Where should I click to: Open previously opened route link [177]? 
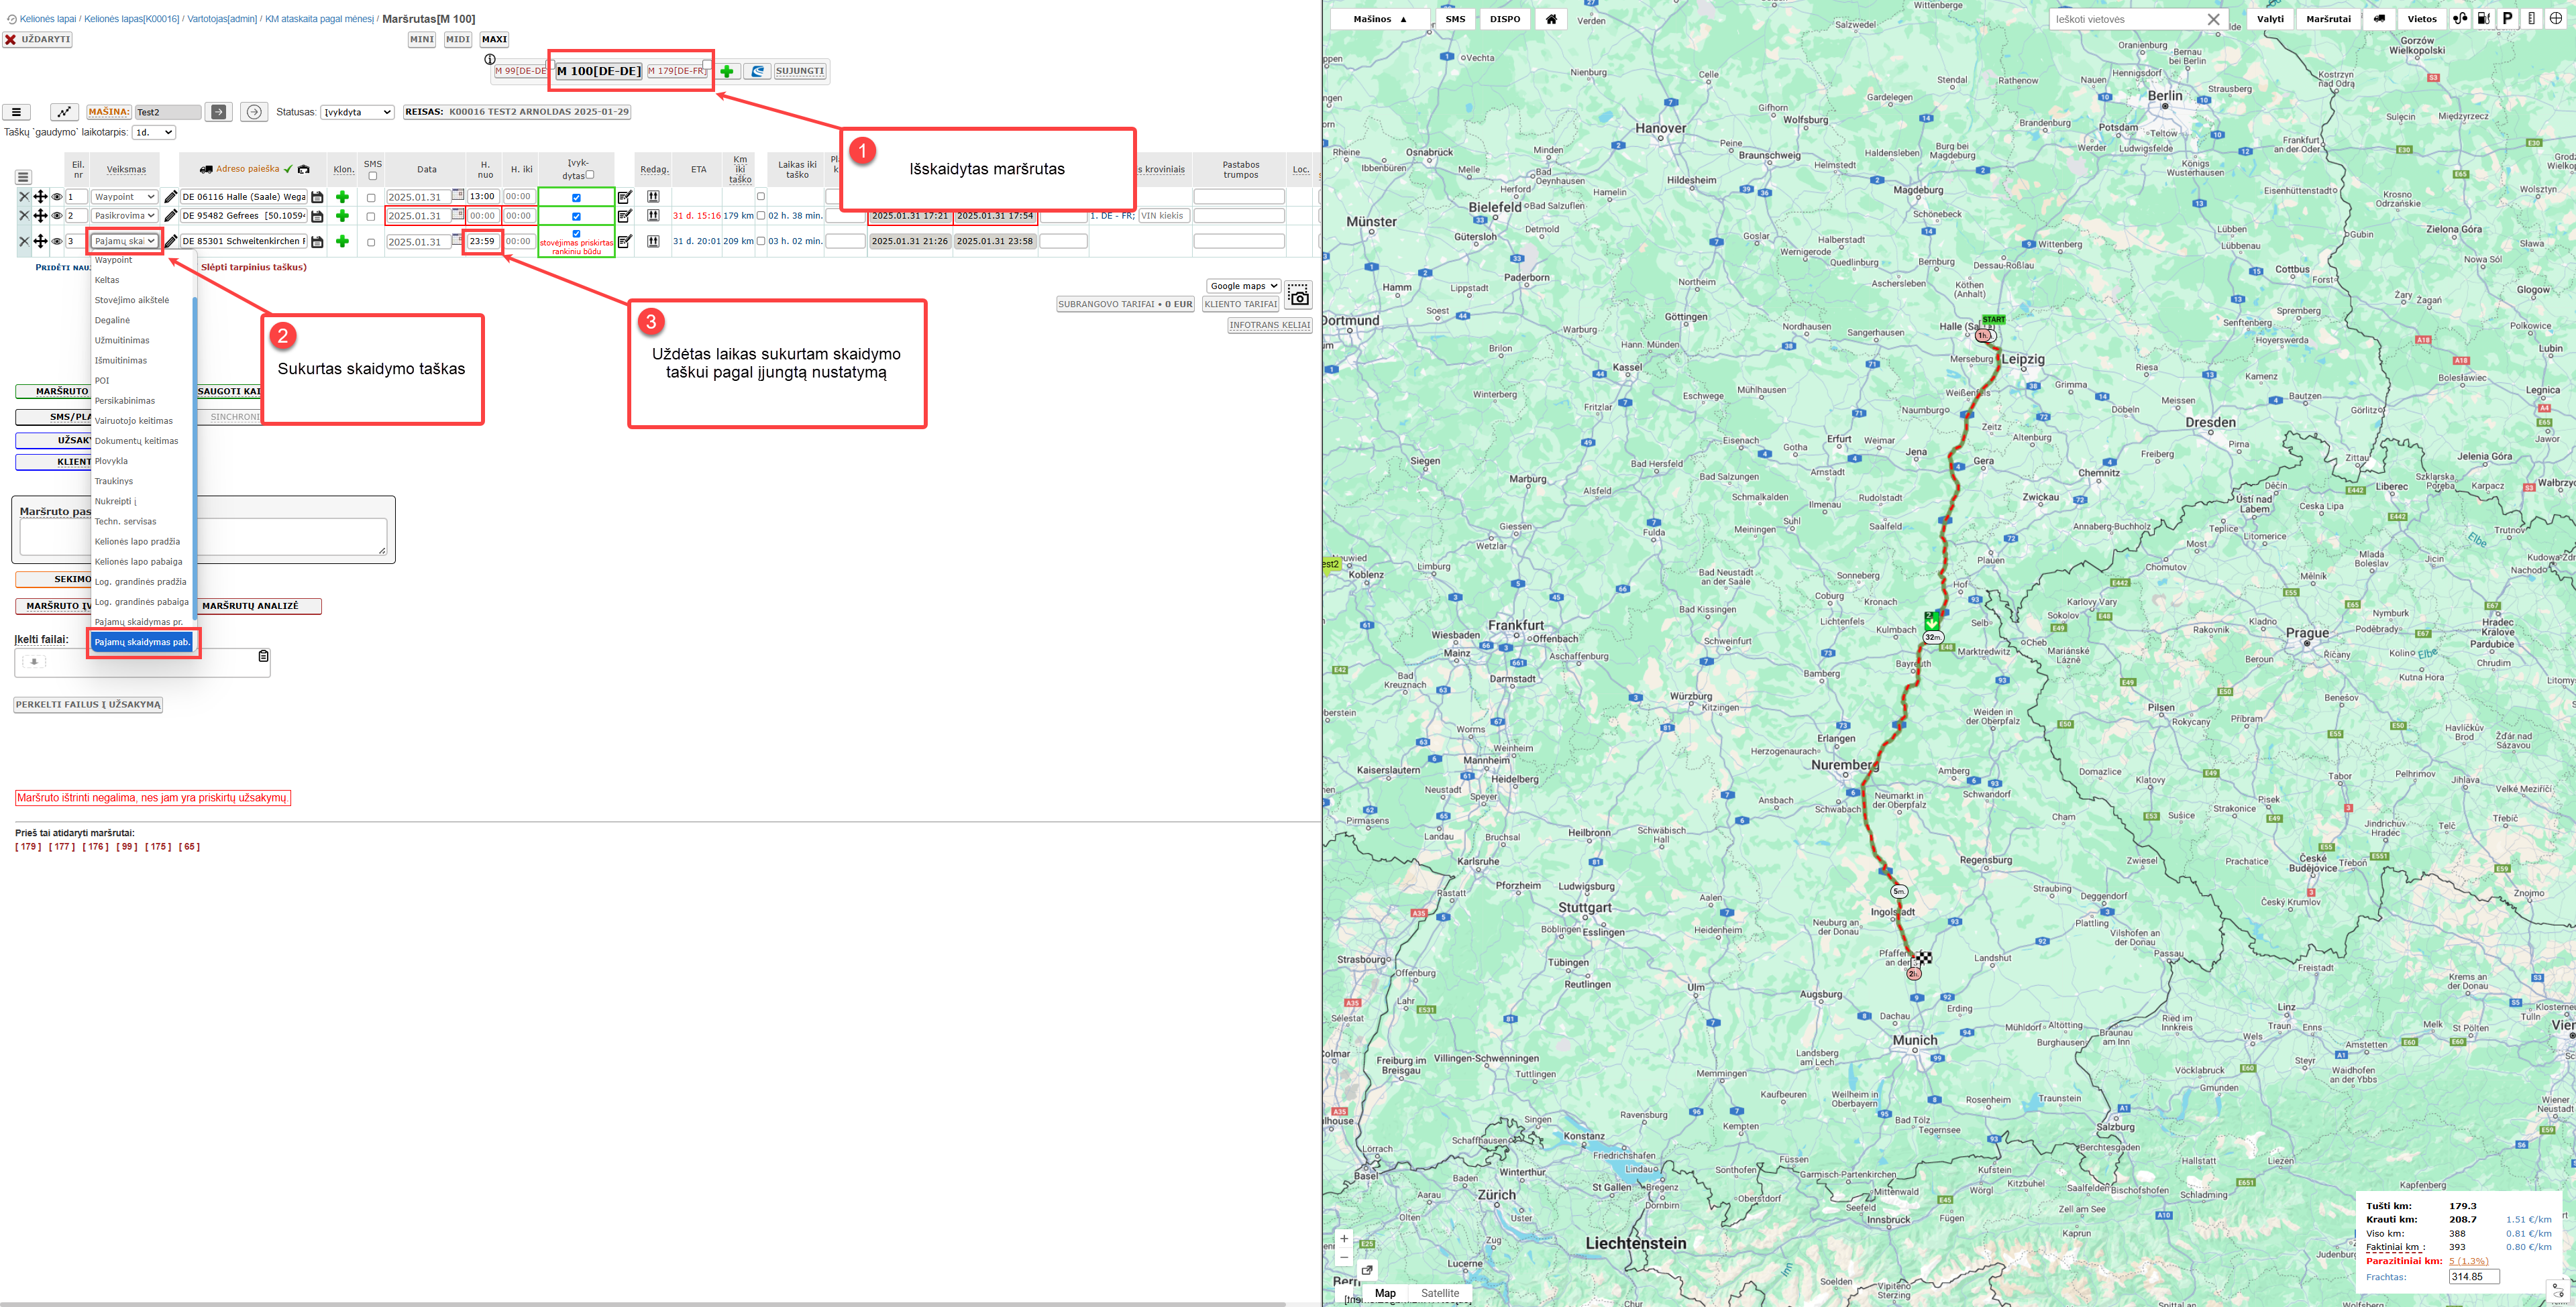pos(62,847)
